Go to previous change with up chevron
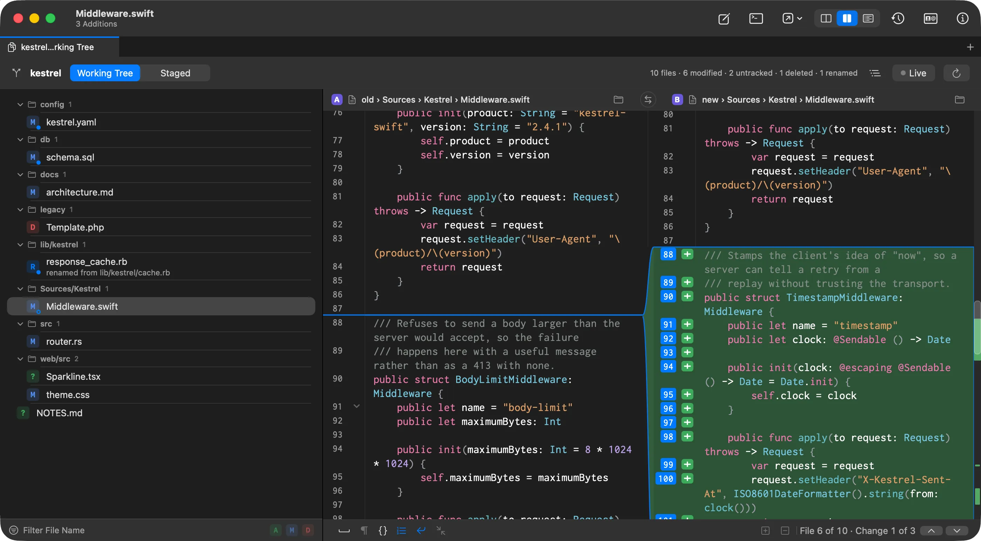981x541 pixels. click(931, 531)
